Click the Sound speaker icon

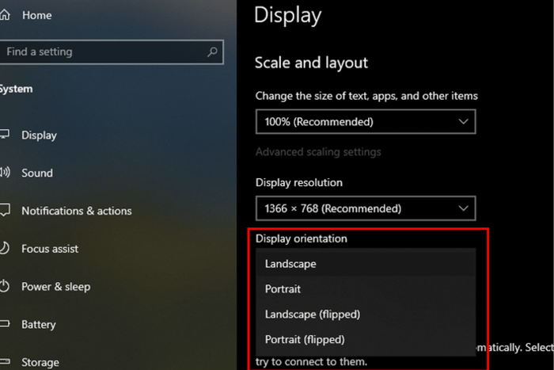(x=5, y=173)
